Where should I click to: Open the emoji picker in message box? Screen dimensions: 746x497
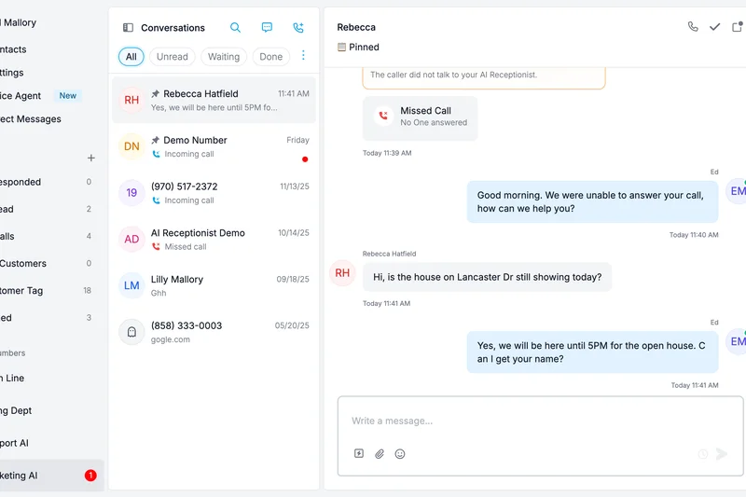click(400, 454)
